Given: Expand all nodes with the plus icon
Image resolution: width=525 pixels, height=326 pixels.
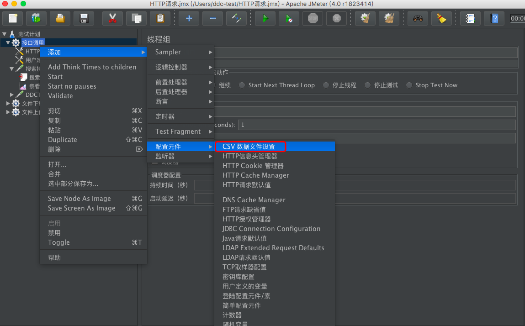Looking at the screenshot, I should click(x=189, y=18).
